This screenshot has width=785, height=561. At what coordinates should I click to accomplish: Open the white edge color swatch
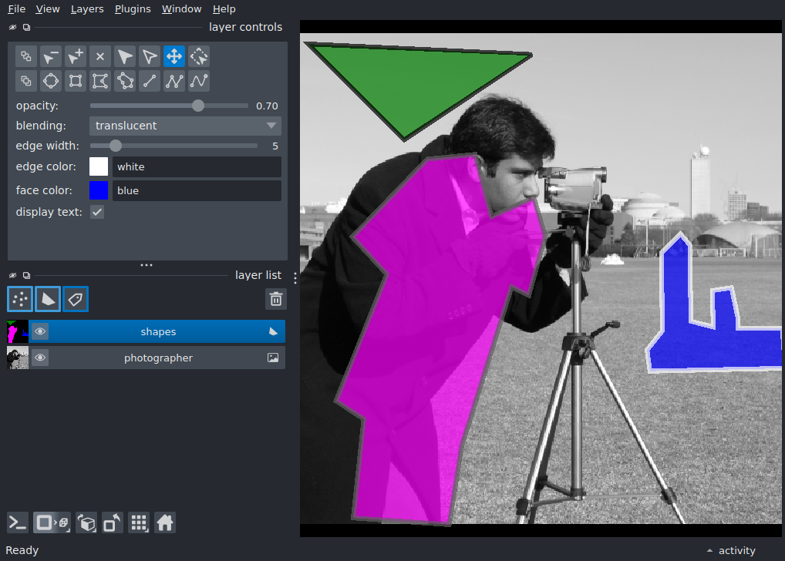99,166
